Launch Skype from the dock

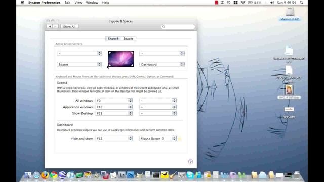[x=190, y=175]
